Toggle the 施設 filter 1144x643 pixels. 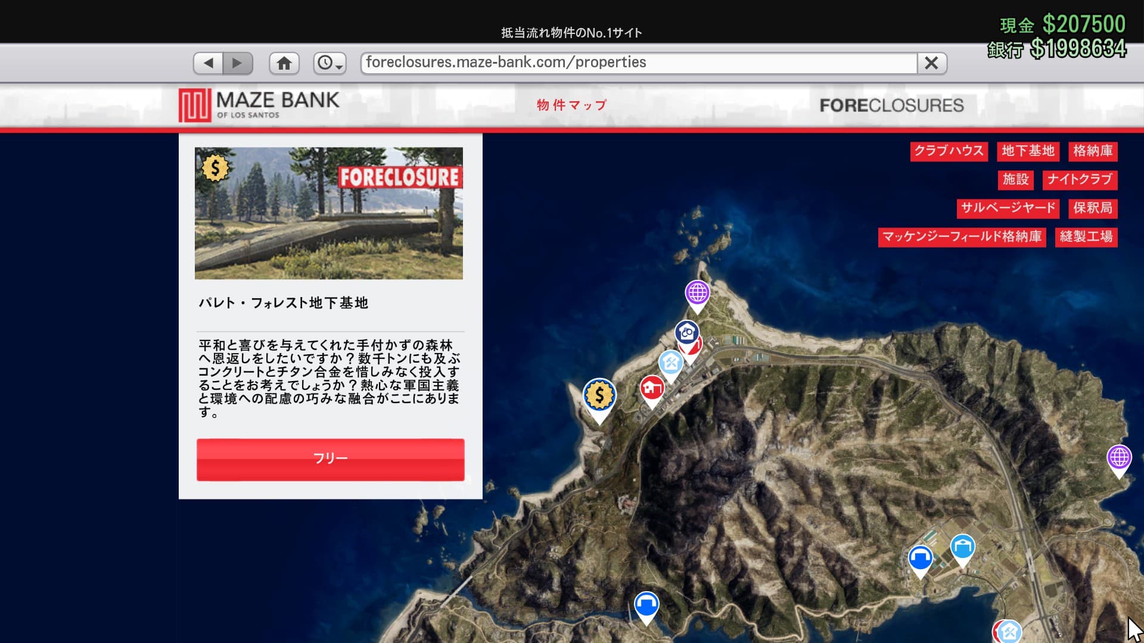(1015, 180)
